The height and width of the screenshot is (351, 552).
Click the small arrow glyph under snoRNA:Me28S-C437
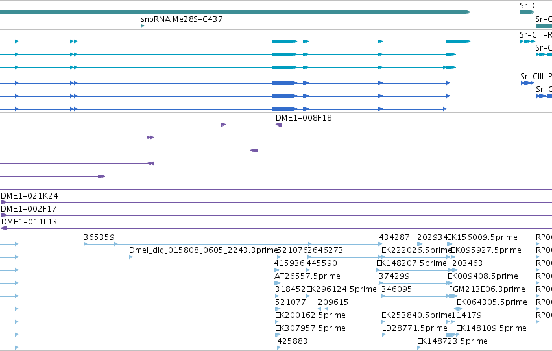pyautogui.click(x=142, y=26)
